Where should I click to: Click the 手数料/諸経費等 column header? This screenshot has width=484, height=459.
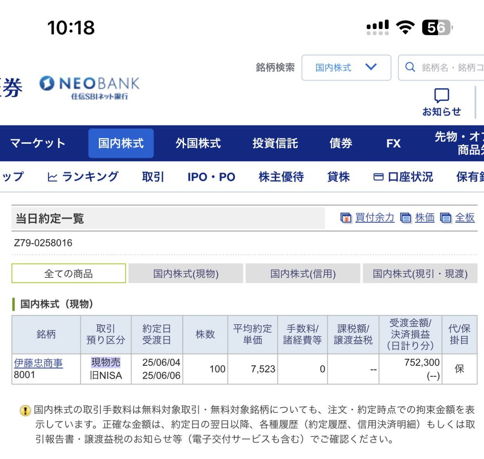[302, 335]
